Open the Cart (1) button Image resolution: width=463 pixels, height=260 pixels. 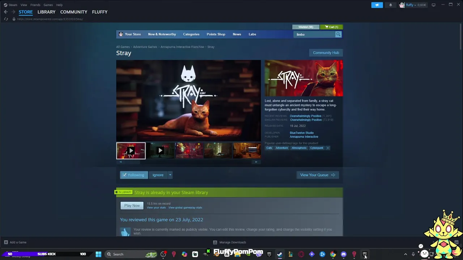[331, 27]
